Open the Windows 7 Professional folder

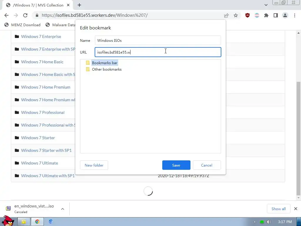coord(43,112)
